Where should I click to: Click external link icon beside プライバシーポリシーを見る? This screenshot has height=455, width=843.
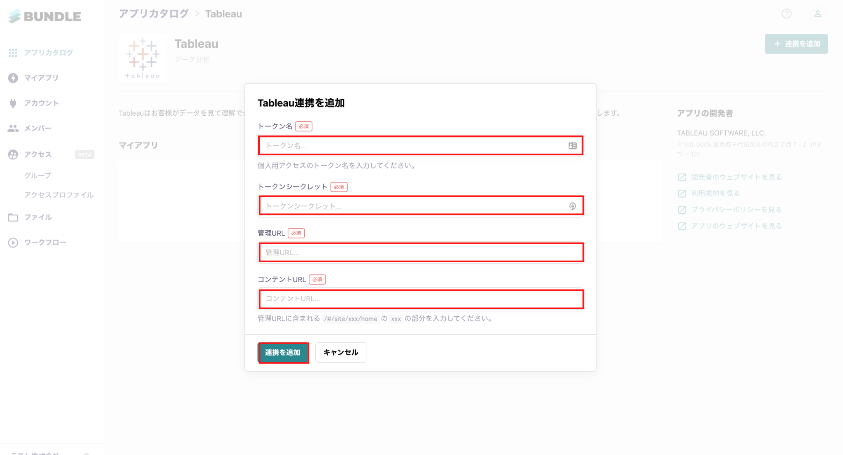(x=682, y=210)
